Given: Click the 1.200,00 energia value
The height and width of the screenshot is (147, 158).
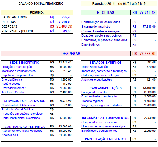Looking at the screenshot, I should (x=66, y=79).
